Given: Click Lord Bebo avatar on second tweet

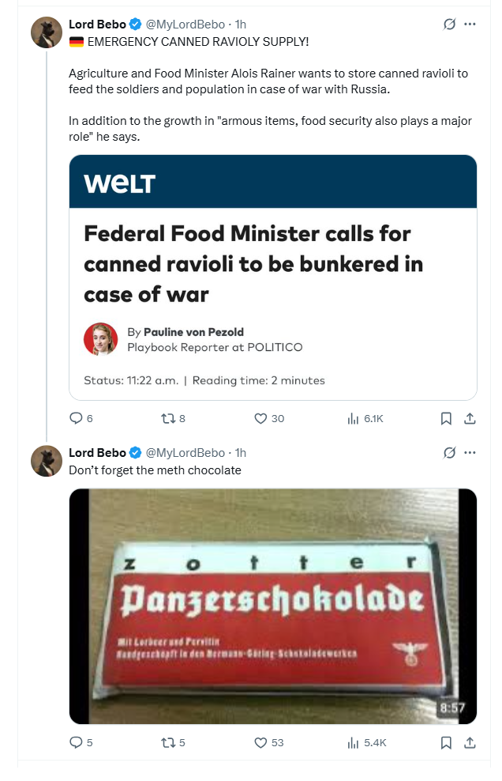Looking at the screenshot, I should [47, 461].
